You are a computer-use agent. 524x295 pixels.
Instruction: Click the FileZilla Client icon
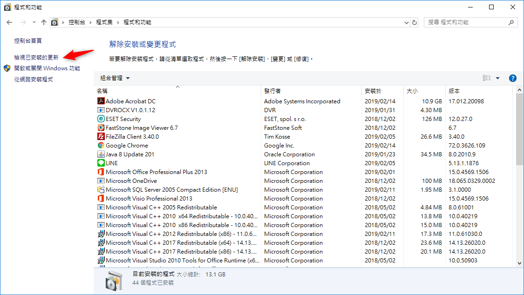[x=101, y=136]
